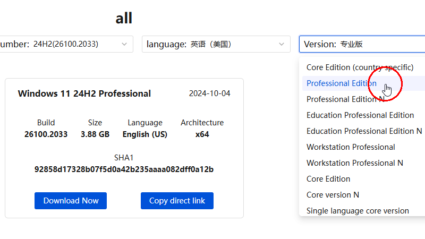Select Workstation Professional option
425x239 pixels.
351,147
